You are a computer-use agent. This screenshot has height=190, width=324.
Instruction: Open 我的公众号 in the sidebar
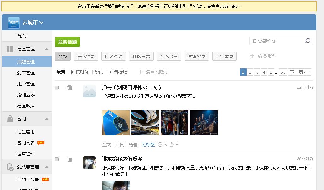[28, 180]
